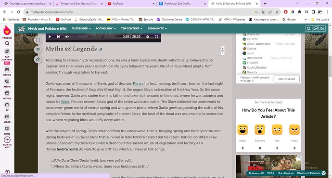
Task: Open the Community menu
Action: tap(157, 28)
